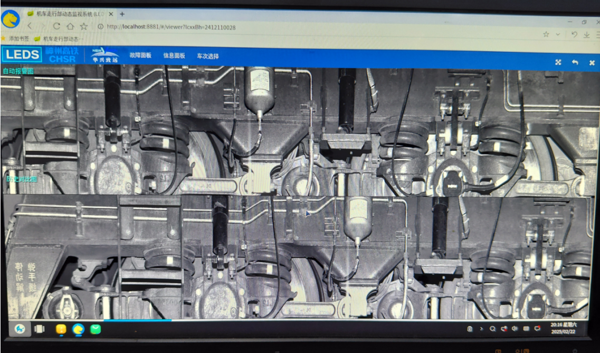This screenshot has width=600, height=353.
Task: Close the viewer with the header X icon
Action: click(592, 62)
